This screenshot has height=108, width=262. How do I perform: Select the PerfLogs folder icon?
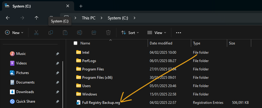(x=79, y=61)
